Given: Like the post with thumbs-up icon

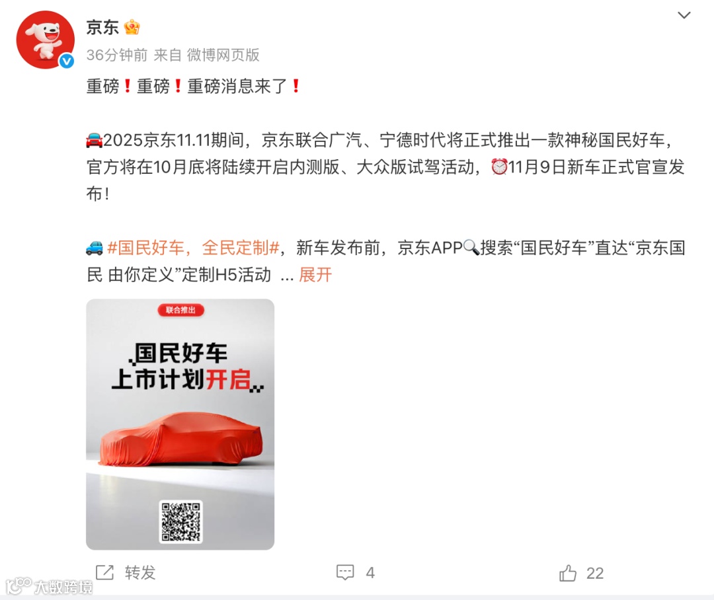Looking at the screenshot, I should 568,573.
